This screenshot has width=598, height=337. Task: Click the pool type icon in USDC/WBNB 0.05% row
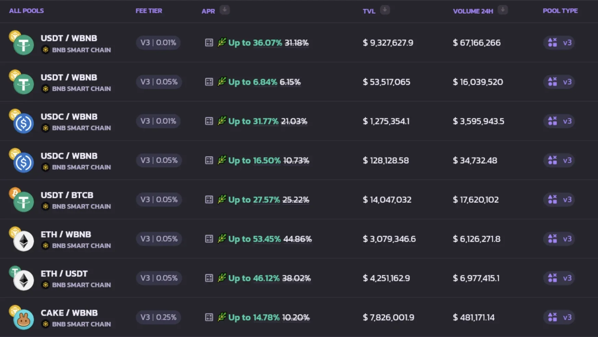[552, 160]
